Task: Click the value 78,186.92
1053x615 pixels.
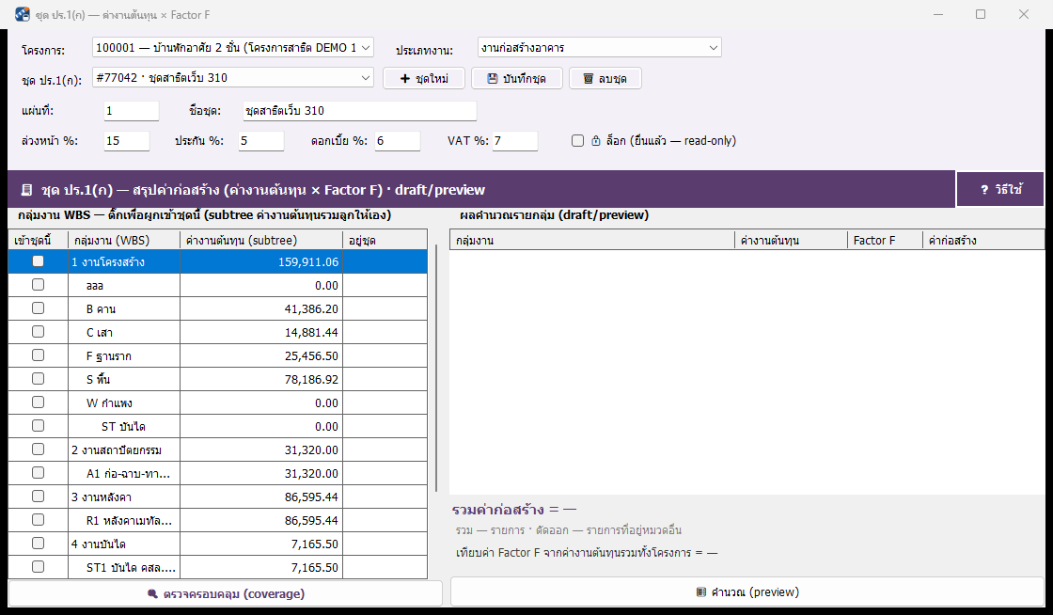Action: click(311, 379)
